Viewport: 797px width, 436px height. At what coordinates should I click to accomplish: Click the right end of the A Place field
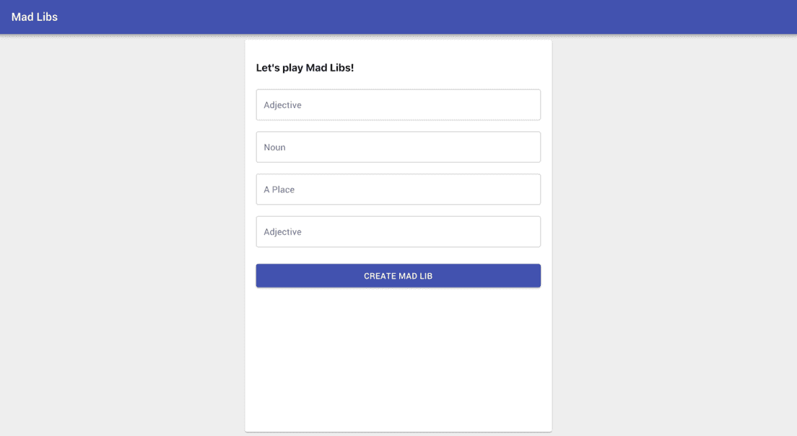click(x=527, y=190)
